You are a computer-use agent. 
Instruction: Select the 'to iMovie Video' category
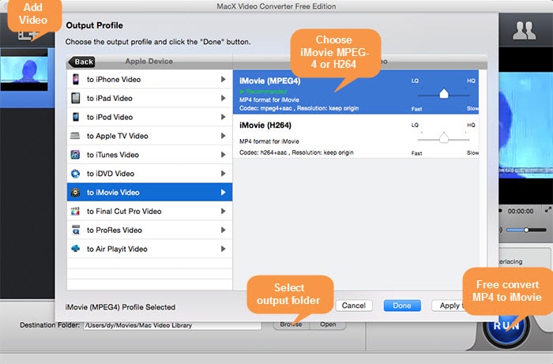[x=149, y=193]
